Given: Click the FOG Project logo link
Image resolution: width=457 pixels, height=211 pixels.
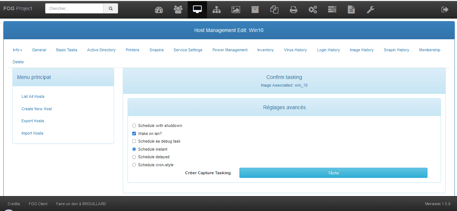Looking at the screenshot, I should pyautogui.click(x=18, y=8).
